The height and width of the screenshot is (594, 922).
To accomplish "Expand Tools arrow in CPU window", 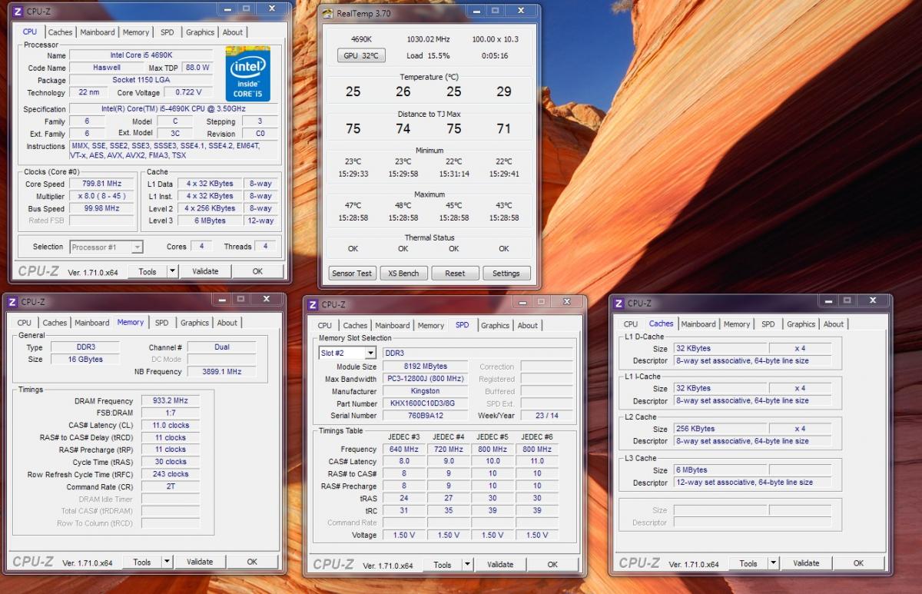I will point(172,271).
